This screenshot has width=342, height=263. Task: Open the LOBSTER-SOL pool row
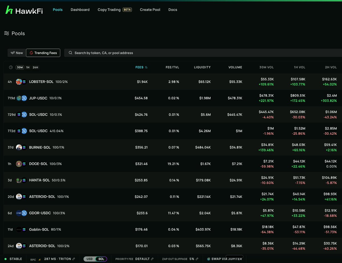point(173,82)
